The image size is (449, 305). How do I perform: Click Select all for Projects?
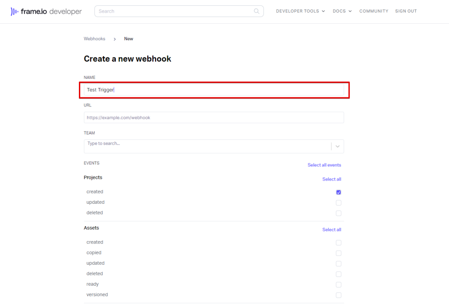pyautogui.click(x=331, y=179)
